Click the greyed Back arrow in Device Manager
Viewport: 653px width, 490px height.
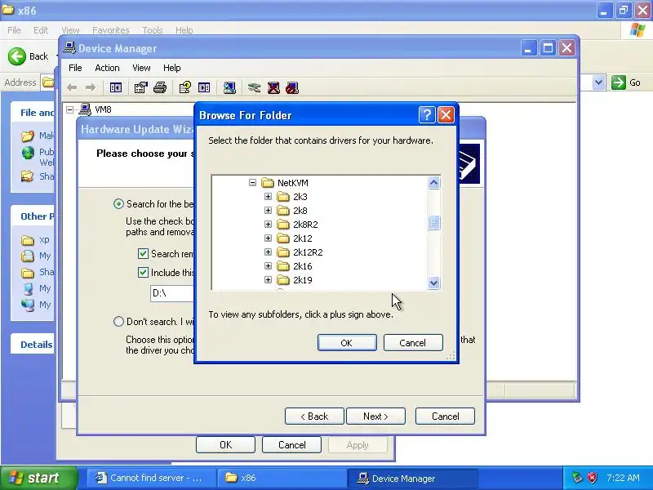coord(72,87)
